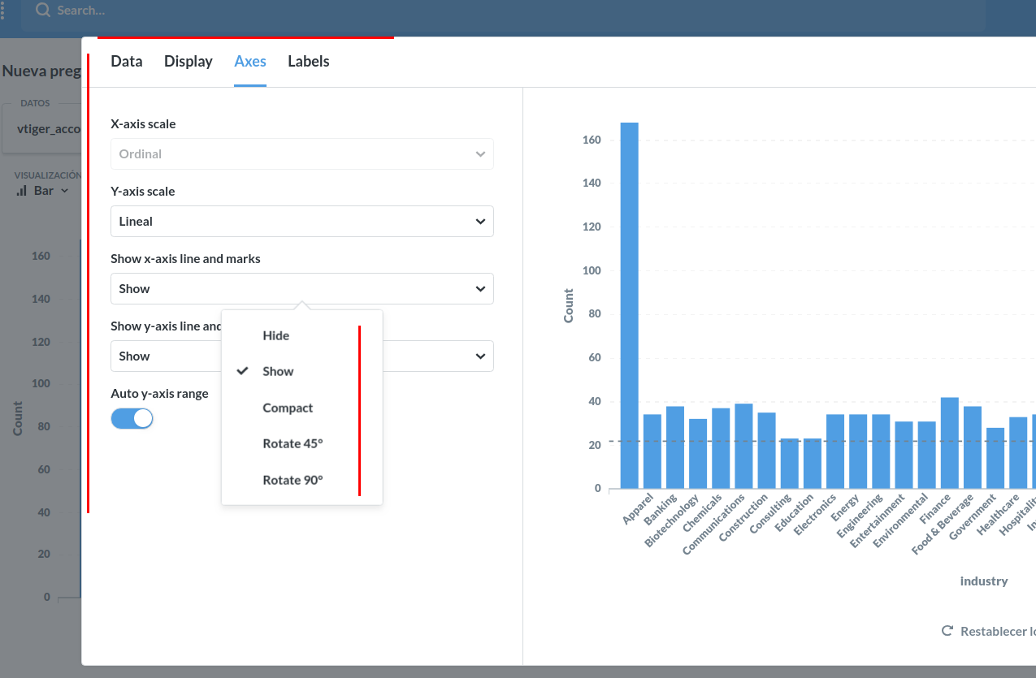Switch to the Data tab
This screenshot has height=678, width=1036.
(127, 62)
